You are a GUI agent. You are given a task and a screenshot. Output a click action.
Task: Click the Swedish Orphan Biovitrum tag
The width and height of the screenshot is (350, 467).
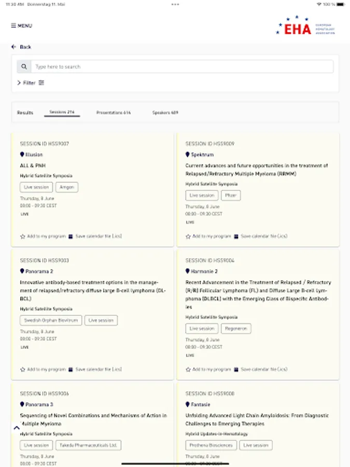(51, 320)
